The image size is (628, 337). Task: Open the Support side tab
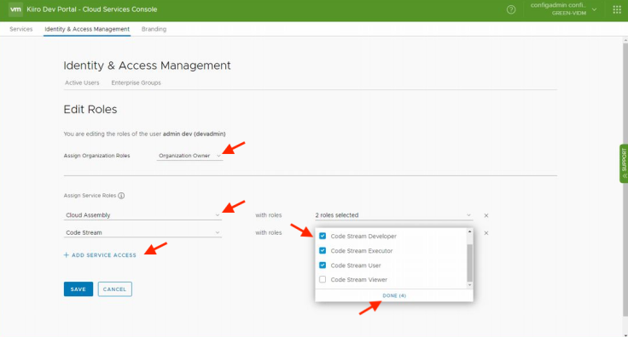[x=624, y=163]
